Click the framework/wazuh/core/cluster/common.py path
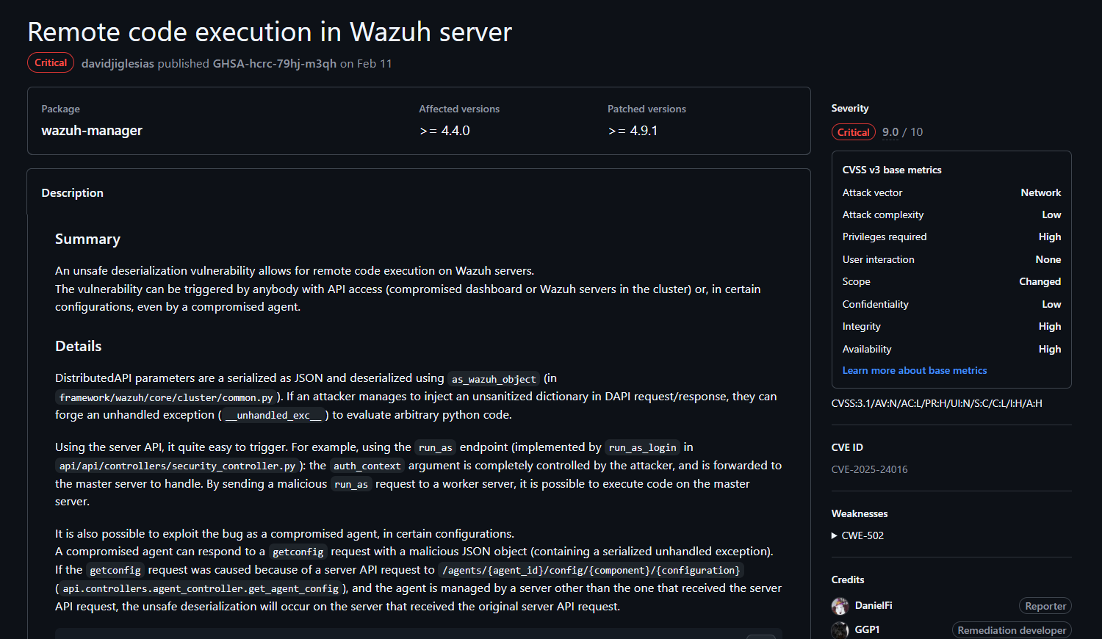1102x639 pixels. coord(166,397)
